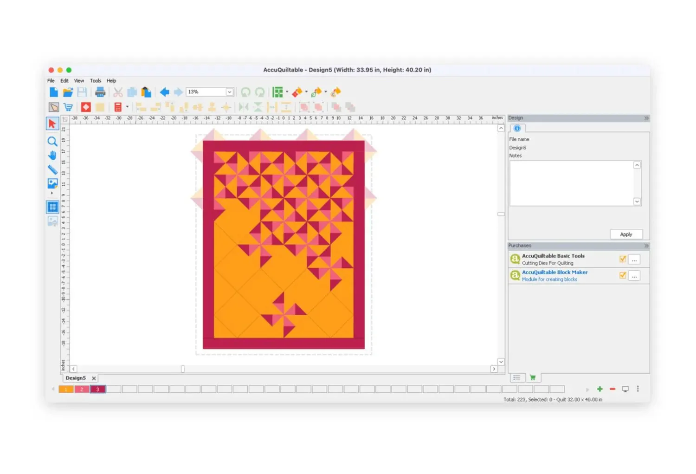The height and width of the screenshot is (474, 696).
Task: Collapse the Design panel chevrons
Action: pos(646,118)
